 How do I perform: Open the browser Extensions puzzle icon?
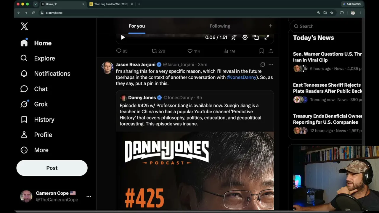click(342, 13)
